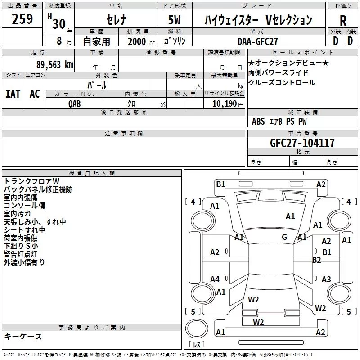Select the [レス] spare tire label
The height and width of the screenshot is (360, 360).
point(197,344)
